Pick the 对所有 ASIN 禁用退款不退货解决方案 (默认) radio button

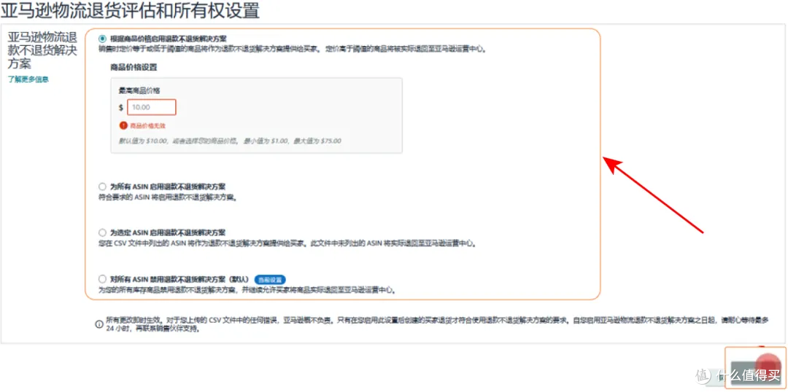[103, 279]
